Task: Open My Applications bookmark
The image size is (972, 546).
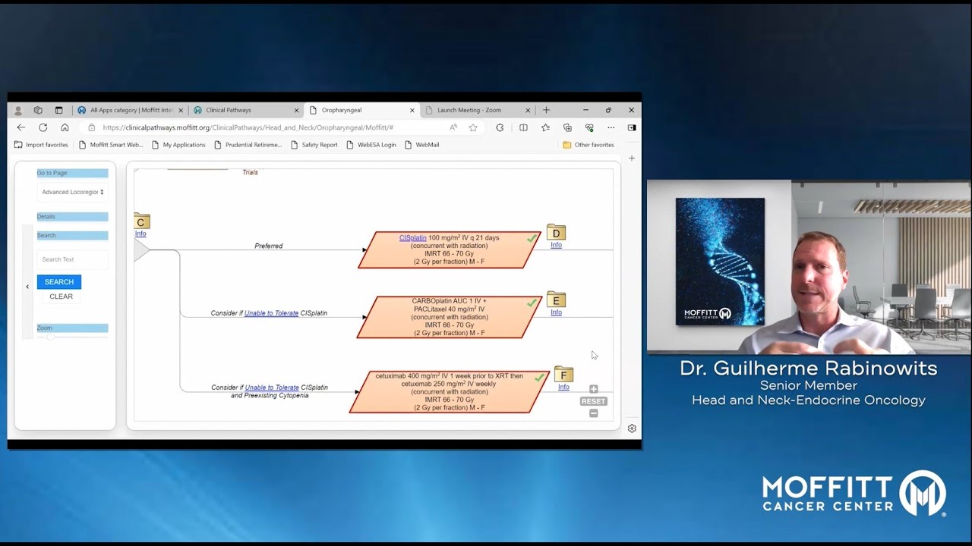Action: point(178,145)
